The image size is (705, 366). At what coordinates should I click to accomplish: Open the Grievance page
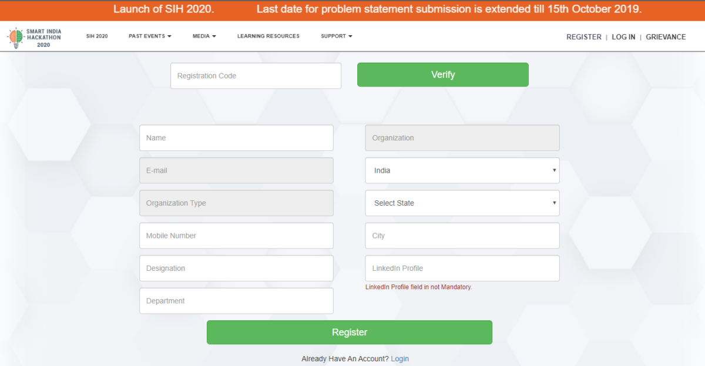666,37
